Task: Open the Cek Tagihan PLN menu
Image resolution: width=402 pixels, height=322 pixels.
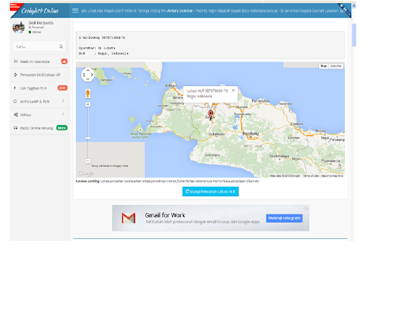Action: coord(40,88)
